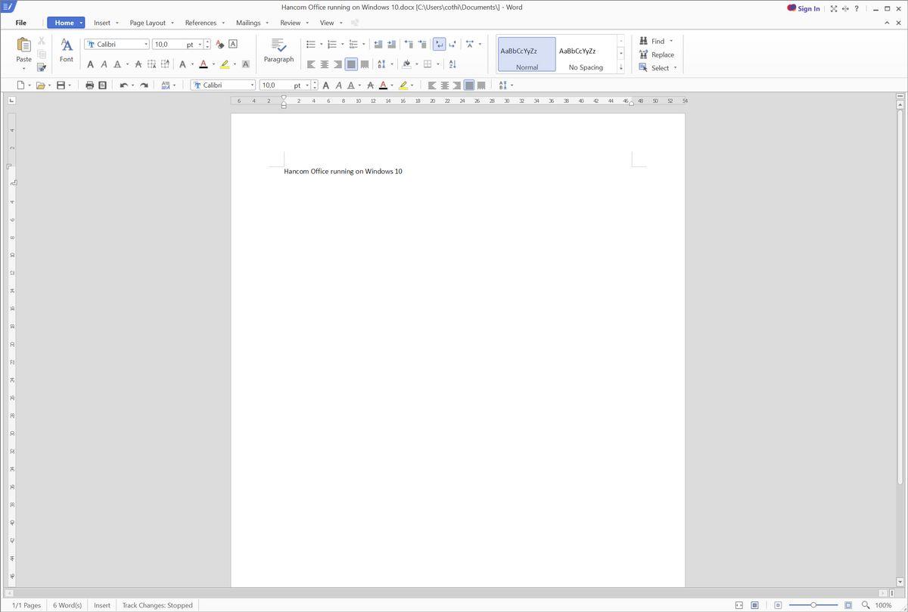This screenshot has width=908, height=612.
Task: Click the Clear Formatting eraser icon in ribbon
Action: click(219, 44)
